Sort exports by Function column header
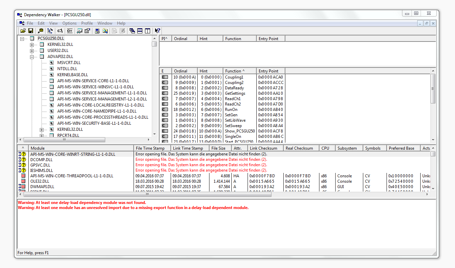The height and width of the screenshot is (268, 455). coord(239,71)
